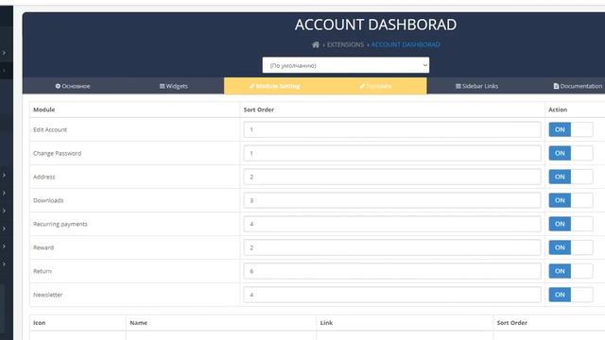Focus the Newsletter sort order input
The image size is (605, 340).
(x=392, y=295)
